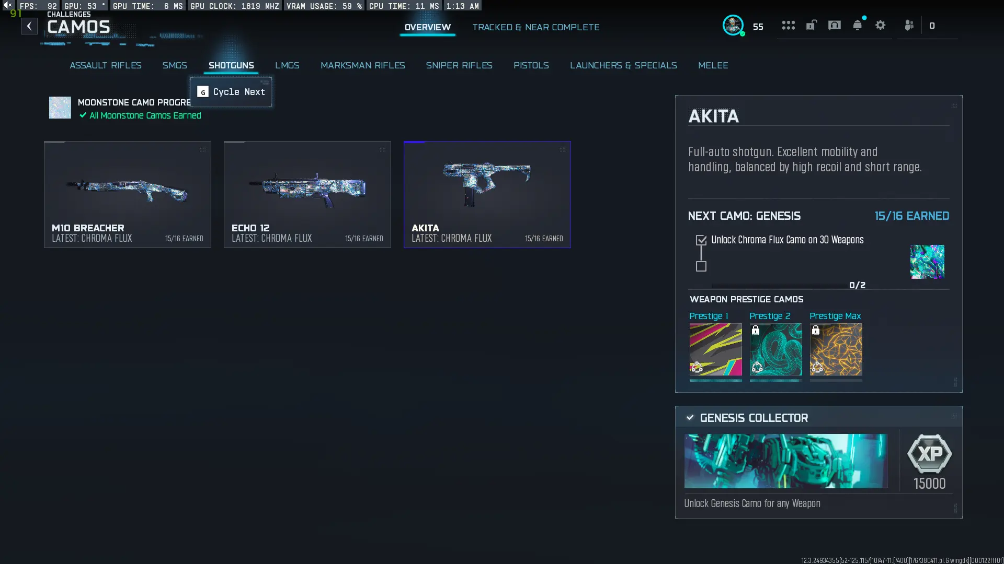Select the M10 Breacher weapon card
1004x564 pixels.
128,194
